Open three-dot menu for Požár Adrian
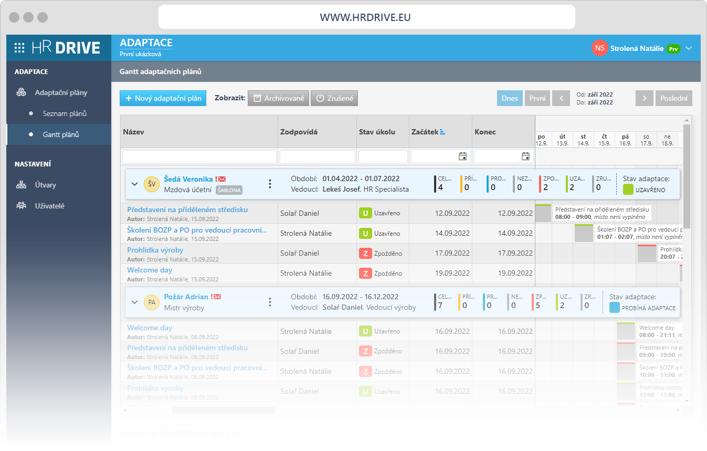 (x=270, y=302)
